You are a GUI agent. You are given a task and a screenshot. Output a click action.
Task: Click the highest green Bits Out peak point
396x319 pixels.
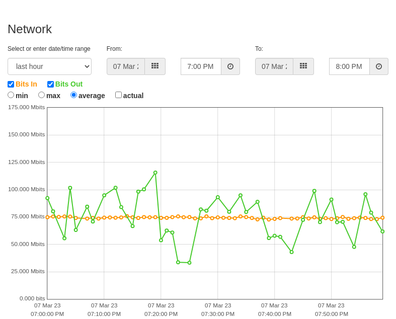click(x=155, y=173)
